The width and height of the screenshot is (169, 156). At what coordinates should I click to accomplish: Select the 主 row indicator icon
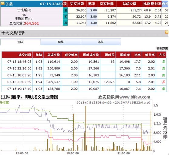[x=66, y=10]
